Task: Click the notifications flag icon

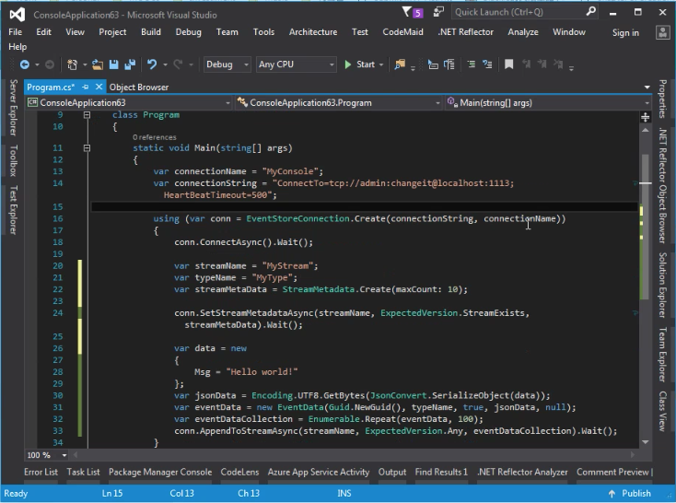Action: 406,12
